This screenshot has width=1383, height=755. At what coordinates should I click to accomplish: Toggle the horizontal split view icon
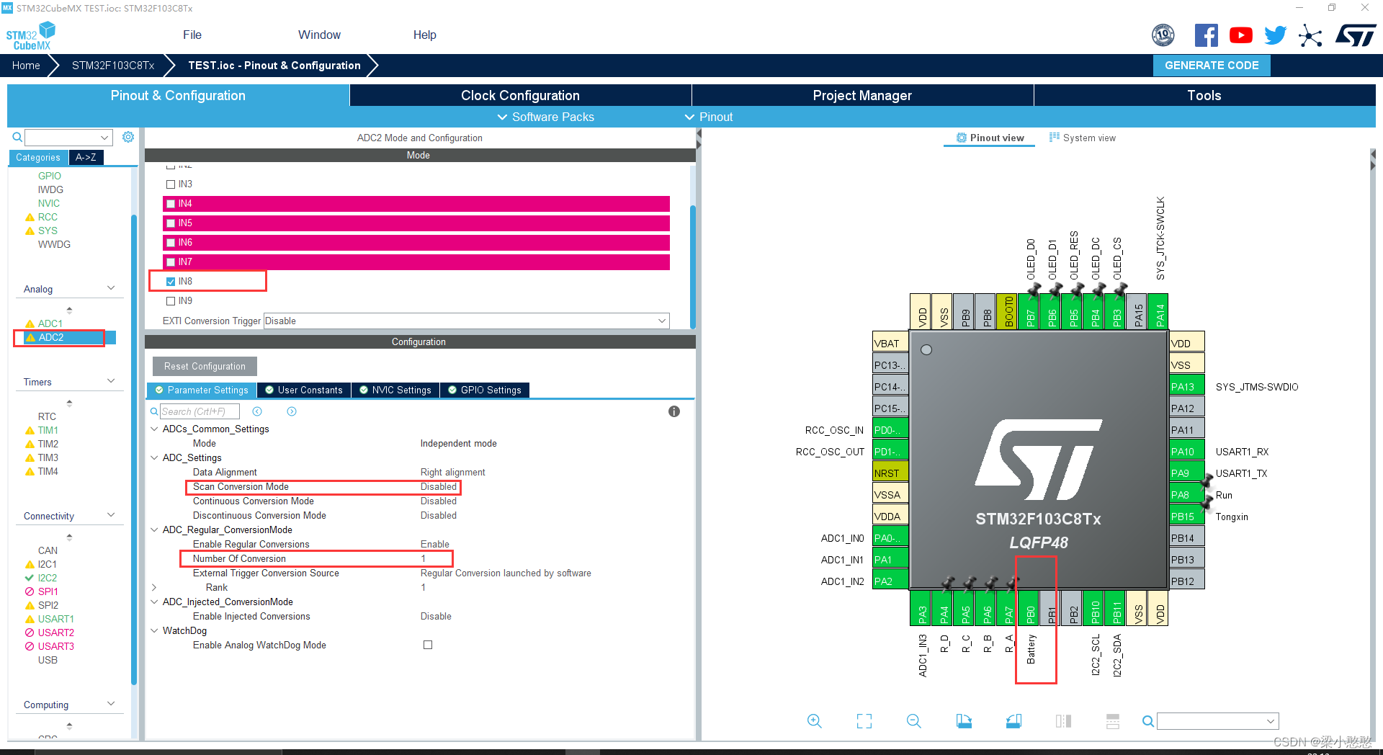coord(1113,721)
